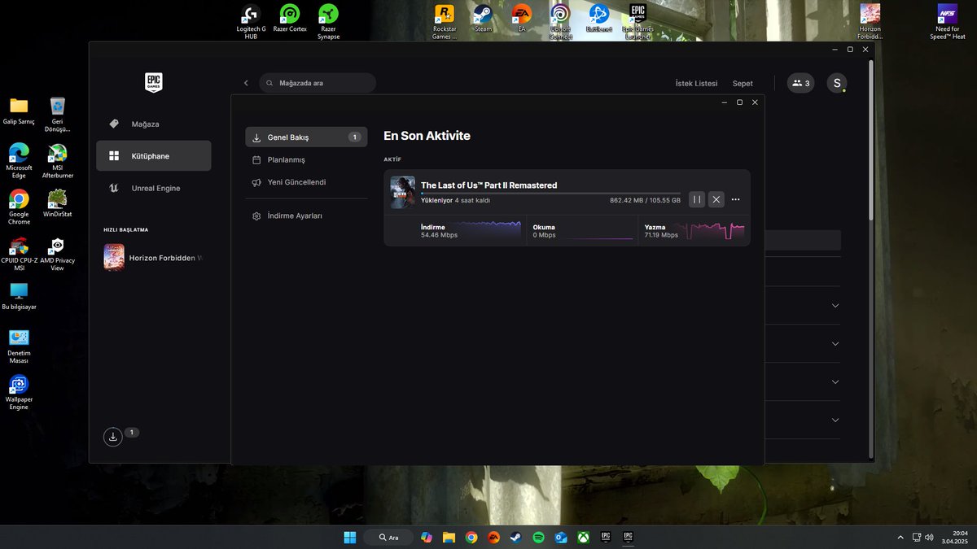Click the En Son Aktivite heading
Image resolution: width=977 pixels, height=549 pixels.
click(x=427, y=136)
